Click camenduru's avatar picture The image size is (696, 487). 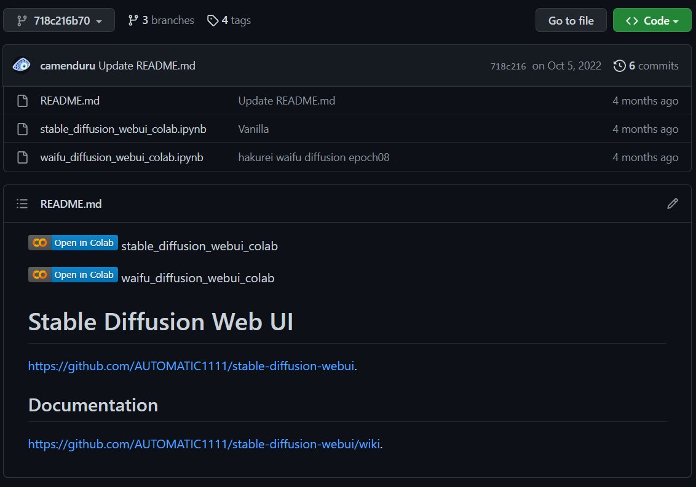(x=21, y=65)
